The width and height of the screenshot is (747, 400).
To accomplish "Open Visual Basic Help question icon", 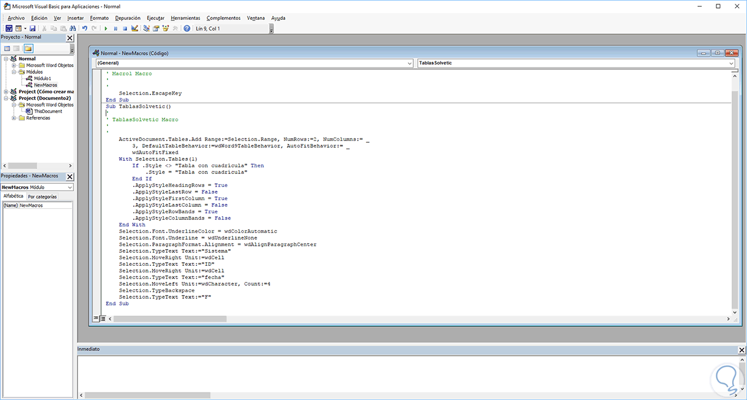I will [x=187, y=29].
